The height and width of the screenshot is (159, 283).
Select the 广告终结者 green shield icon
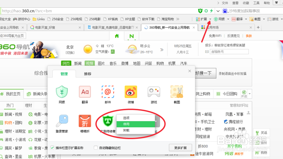click(108, 121)
